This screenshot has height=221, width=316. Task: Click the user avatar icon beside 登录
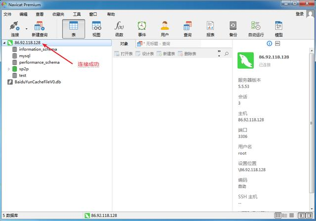pyautogui.click(x=310, y=14)
